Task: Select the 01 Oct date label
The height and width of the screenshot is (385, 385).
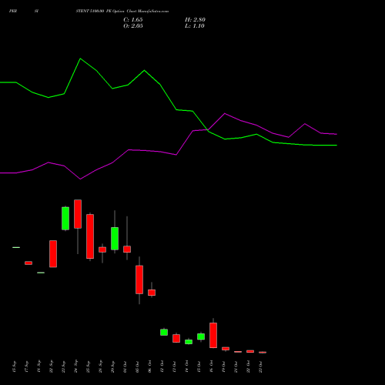Action: tap(125, 367)
